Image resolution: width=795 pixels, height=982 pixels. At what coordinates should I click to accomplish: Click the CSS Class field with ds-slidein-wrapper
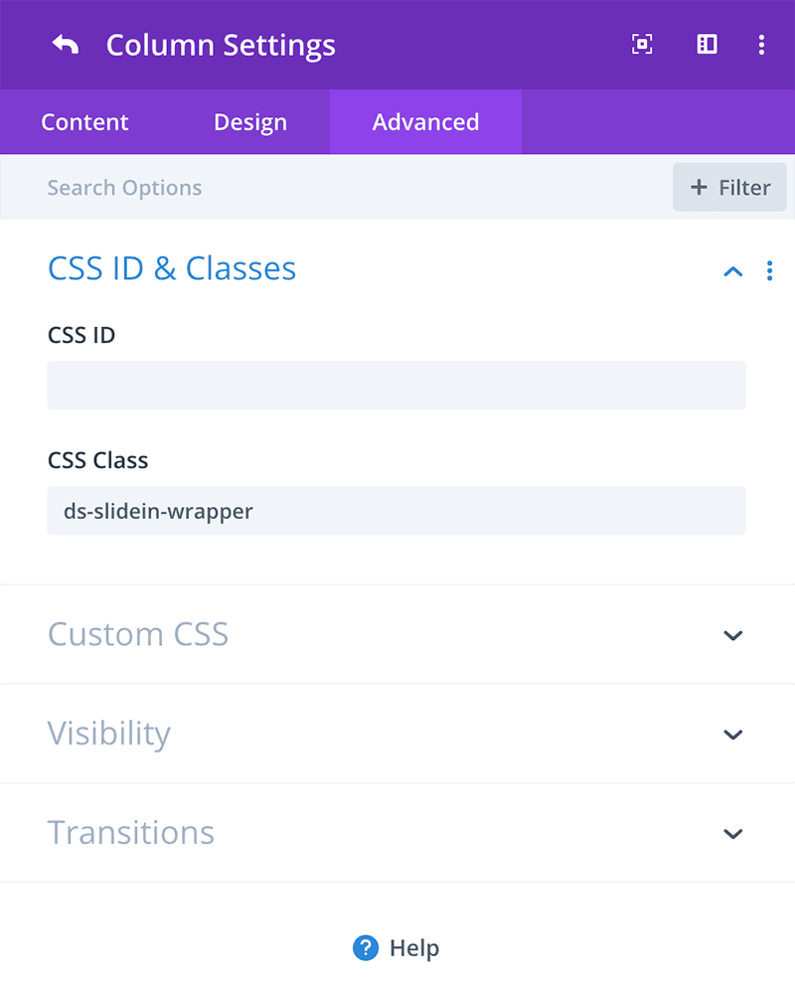[x=397, y=511]
